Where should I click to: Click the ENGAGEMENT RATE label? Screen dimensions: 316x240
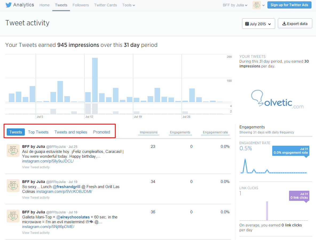[x=255, y=143]
